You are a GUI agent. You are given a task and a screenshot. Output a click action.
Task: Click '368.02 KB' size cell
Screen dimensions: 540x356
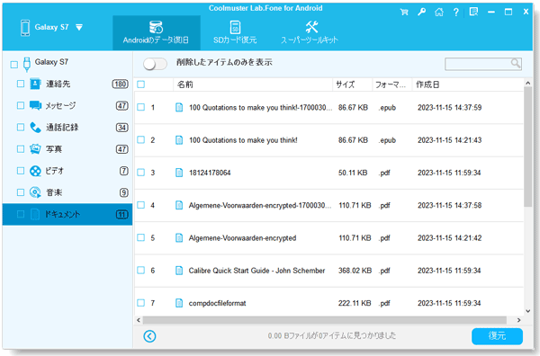355,271
